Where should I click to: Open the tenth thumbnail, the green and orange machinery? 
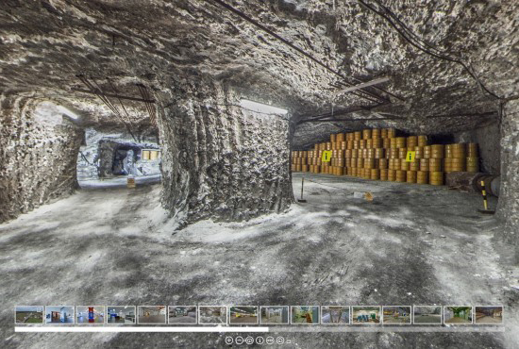tap(305, 315)
